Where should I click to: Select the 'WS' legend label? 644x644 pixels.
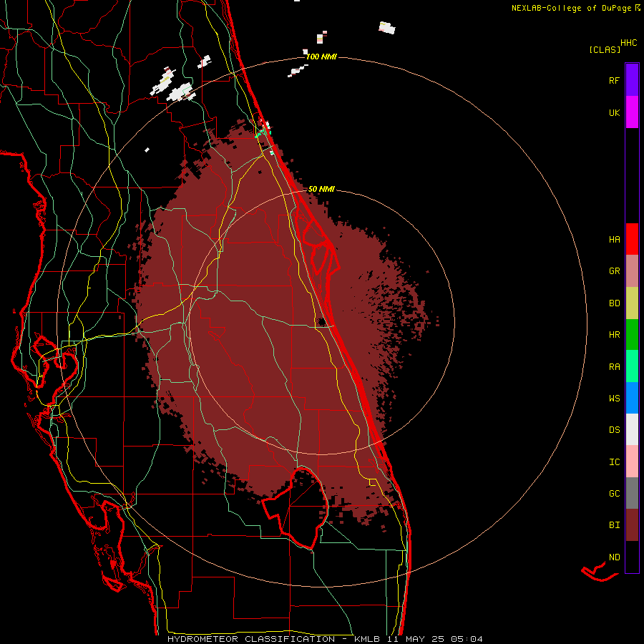[614, 399]
